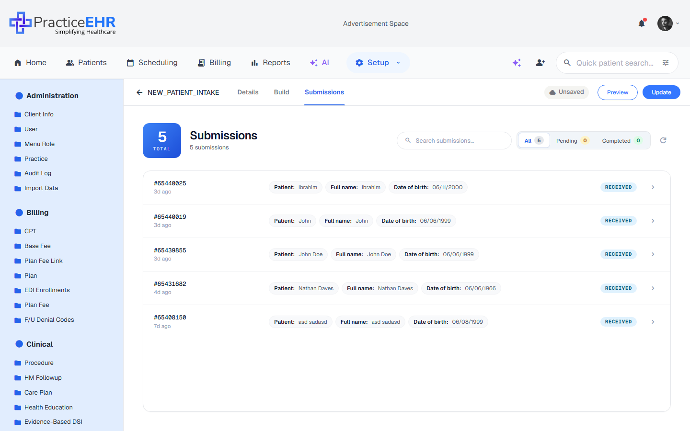Click RECEIVED badge for Ibrahim
The image size is (690, 431).
pyautogui.click(x=618, y=187)
